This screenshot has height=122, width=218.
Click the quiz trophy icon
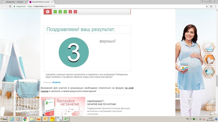coord(48,12)
